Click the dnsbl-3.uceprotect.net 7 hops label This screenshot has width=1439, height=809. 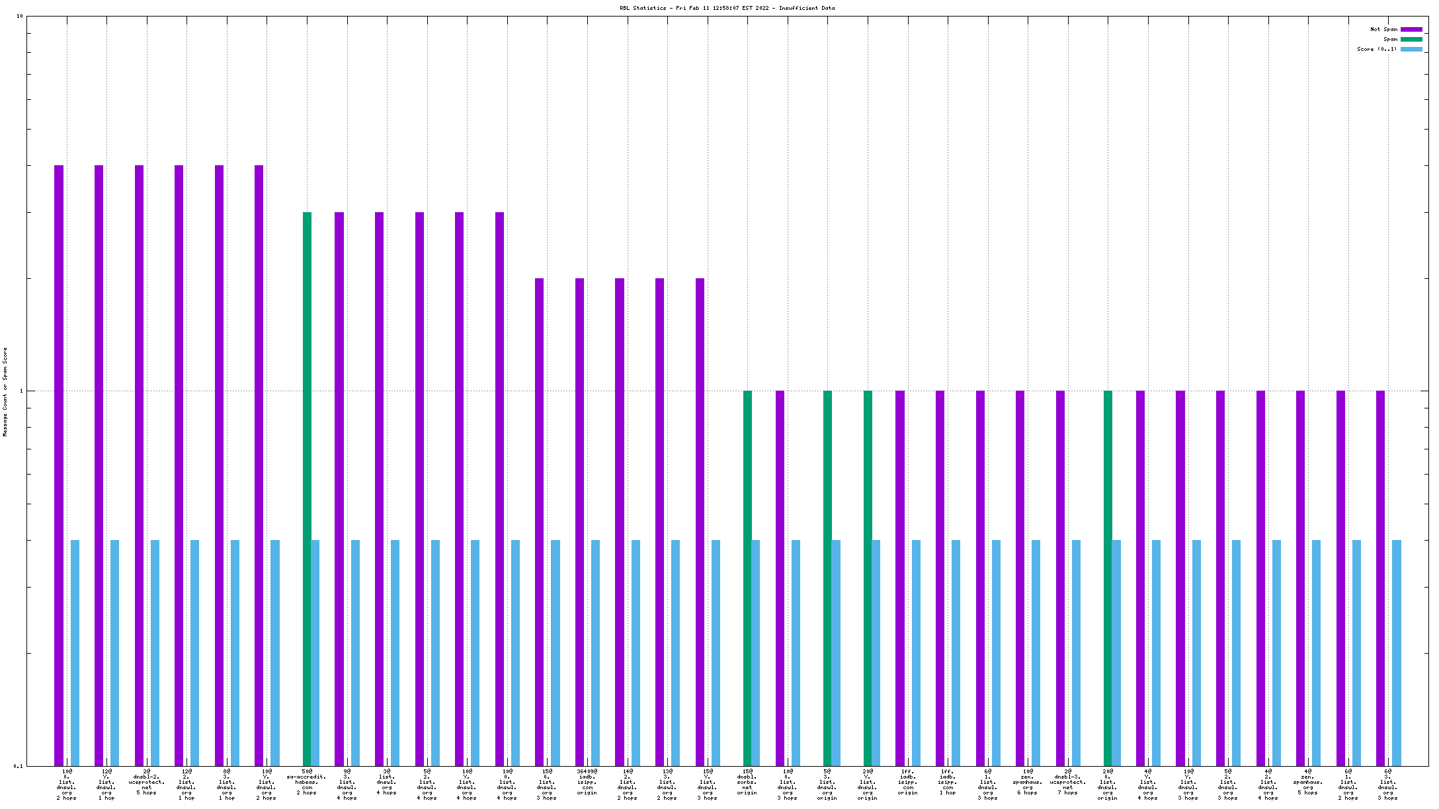tap(1067, 782)
